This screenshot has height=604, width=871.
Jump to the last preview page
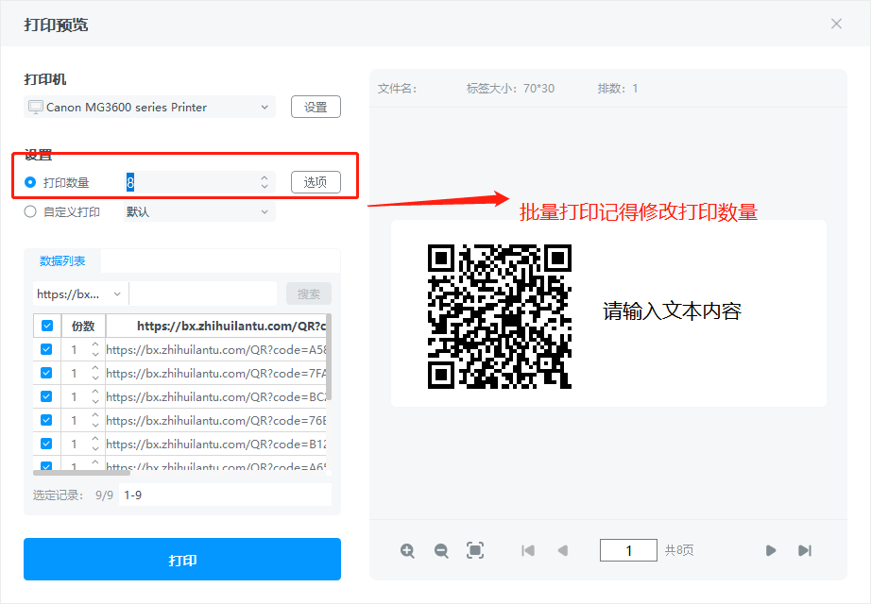(805, 550)
